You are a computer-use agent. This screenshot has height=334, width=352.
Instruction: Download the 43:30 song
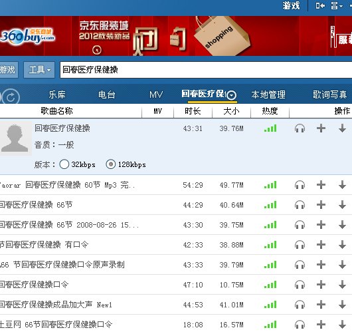click(342, 224)
